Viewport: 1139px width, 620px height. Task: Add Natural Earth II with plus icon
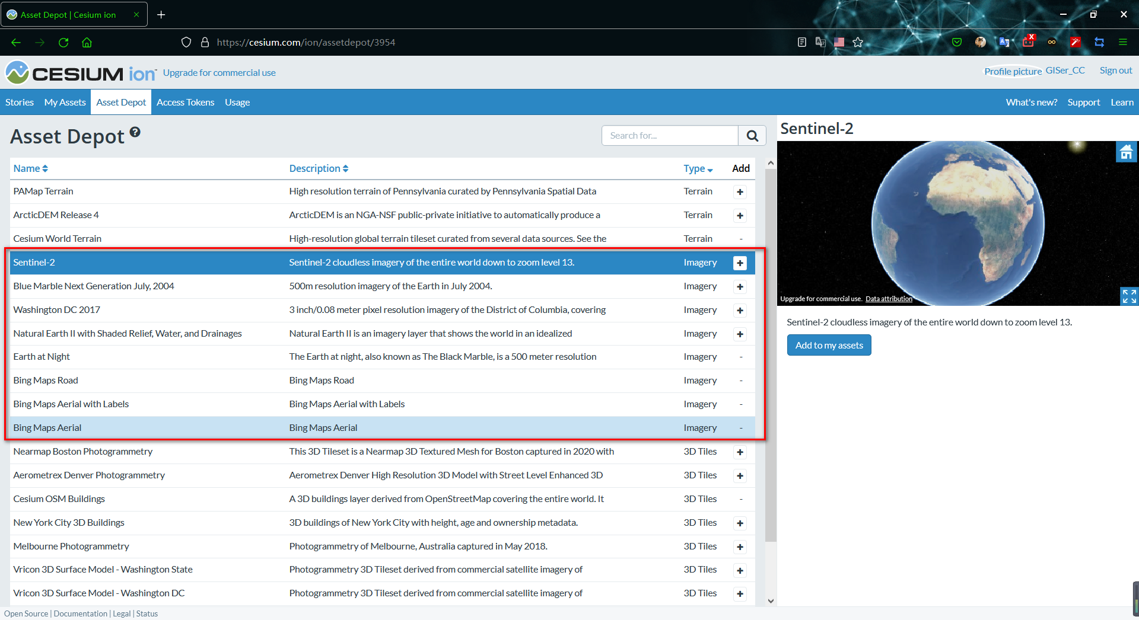point(740,334)
